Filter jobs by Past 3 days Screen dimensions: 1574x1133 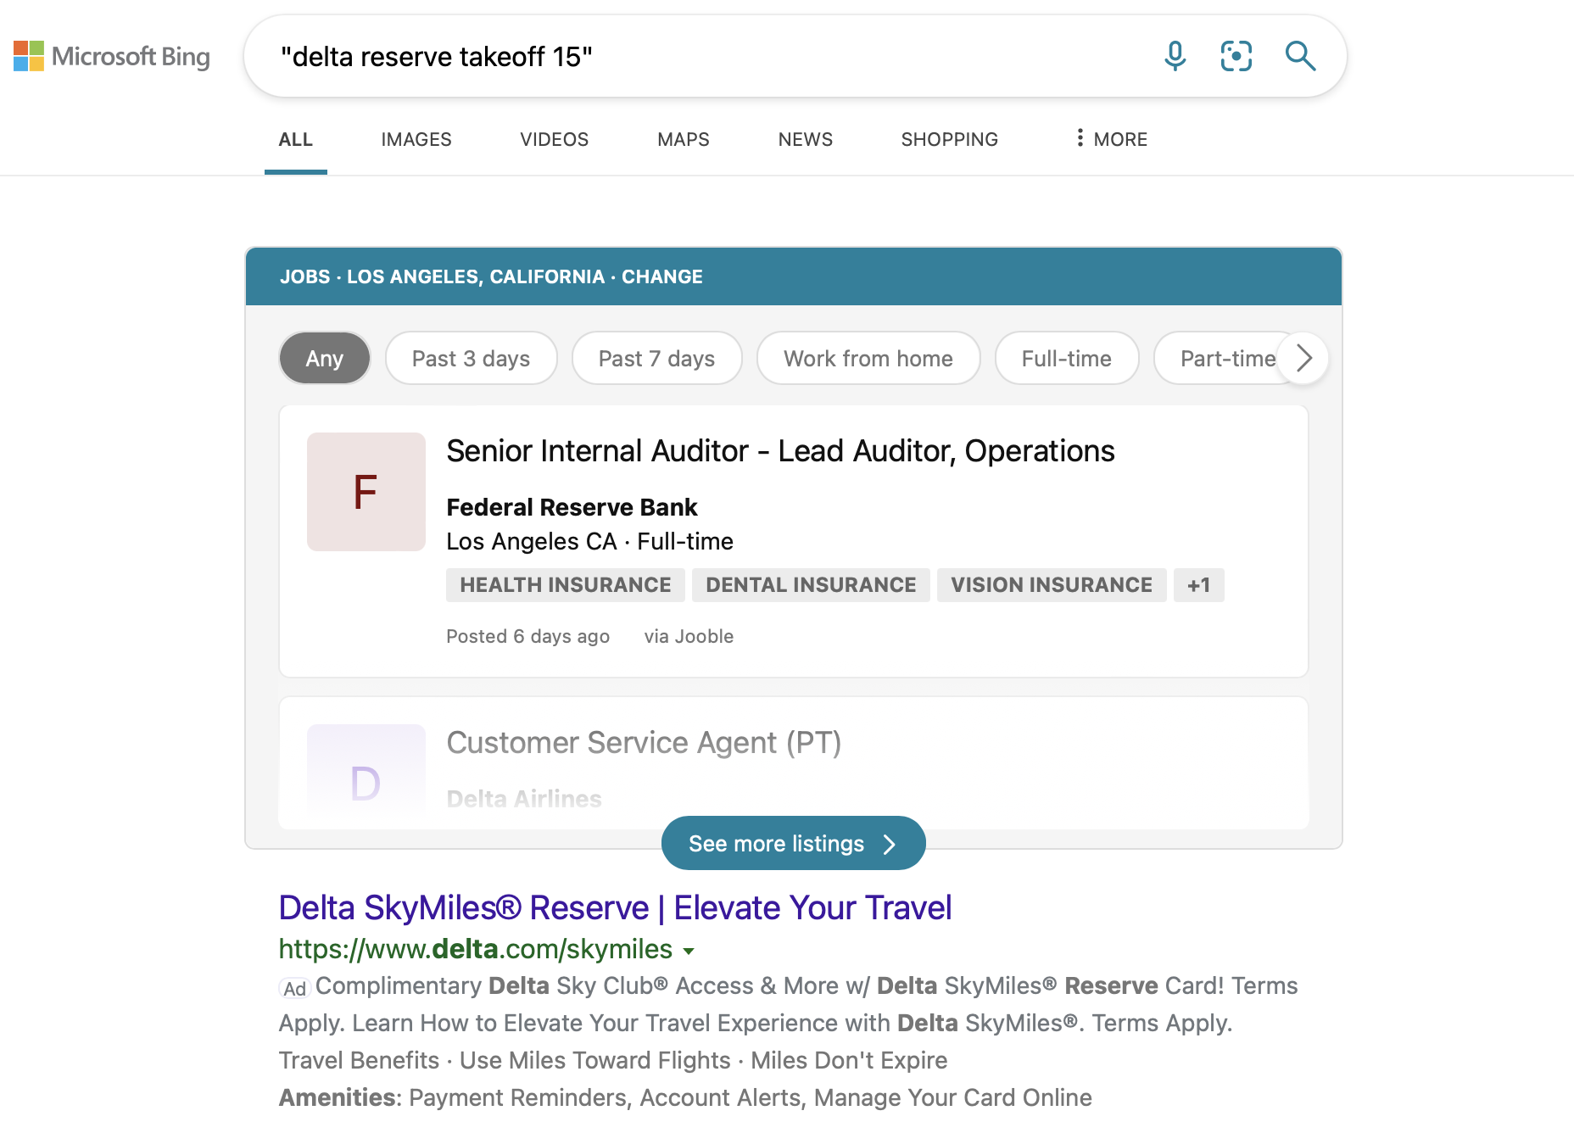click(471, 359)
